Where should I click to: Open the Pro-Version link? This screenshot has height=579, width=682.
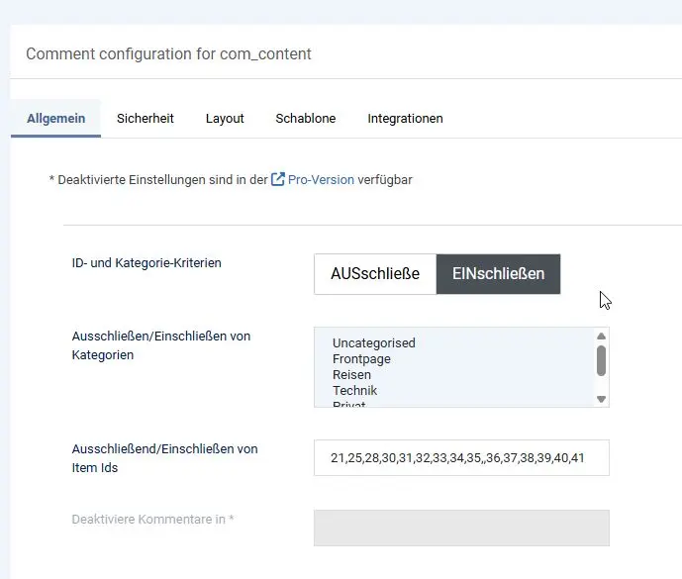(x=321, y=180)
